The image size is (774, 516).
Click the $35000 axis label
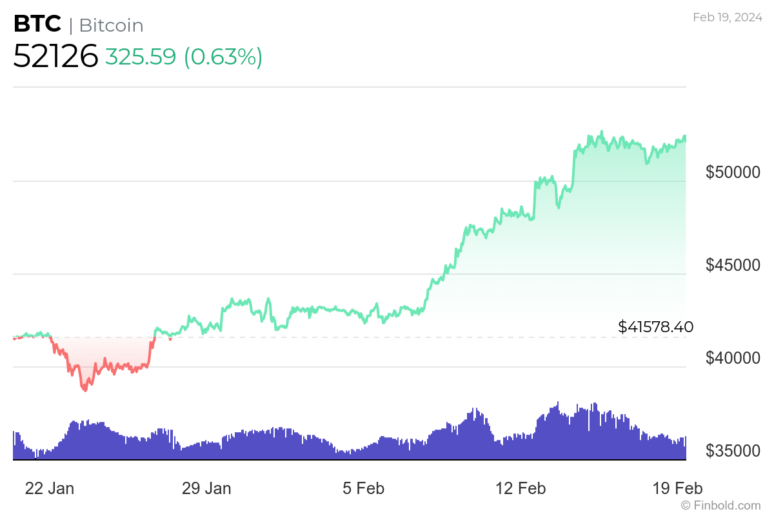pos(733,451)
